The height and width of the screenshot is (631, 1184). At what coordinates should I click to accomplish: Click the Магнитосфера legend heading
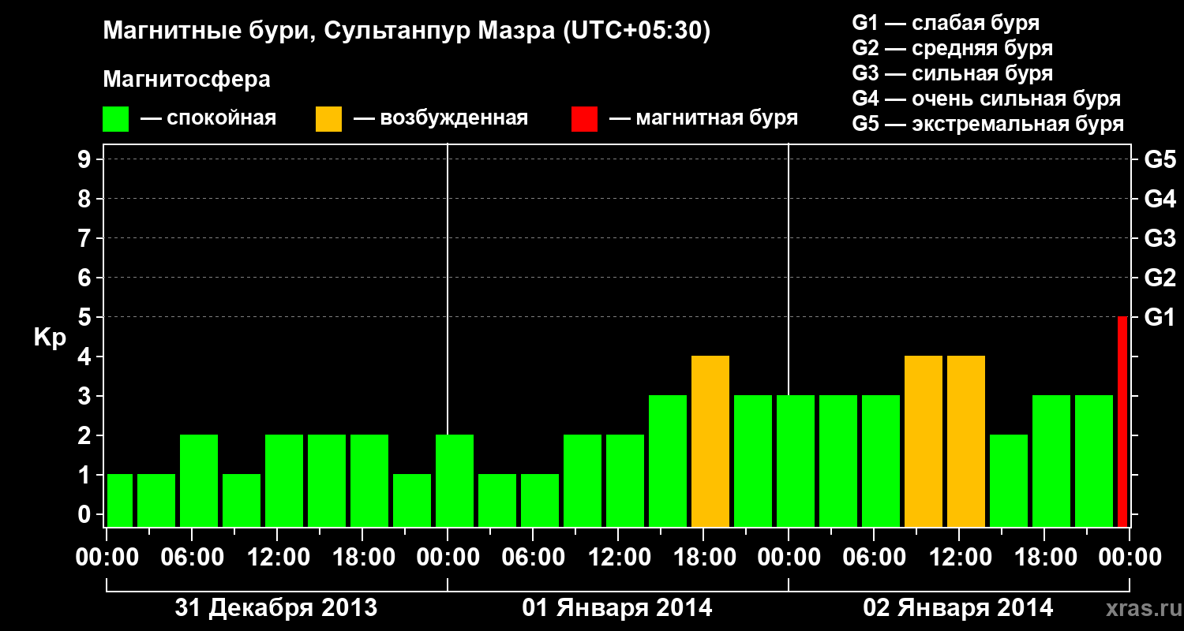pos(187,80)
